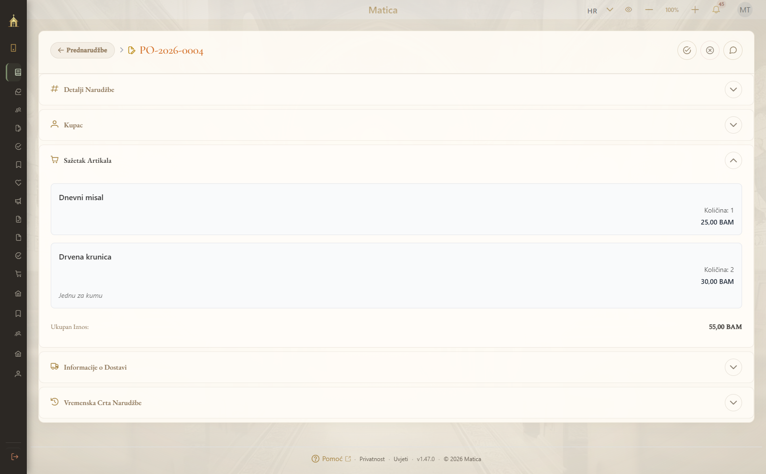This screenshot has height=474, width=766.
Task: Click the Matica church logo icon
Action: pos(13,21)
